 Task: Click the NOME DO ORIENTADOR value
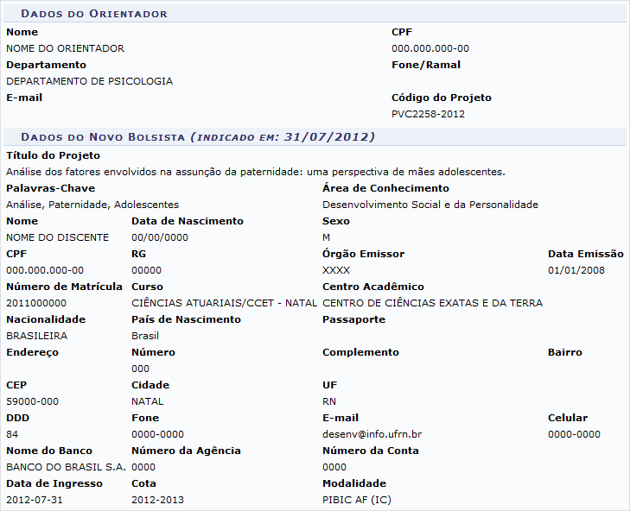click(65, 48)
